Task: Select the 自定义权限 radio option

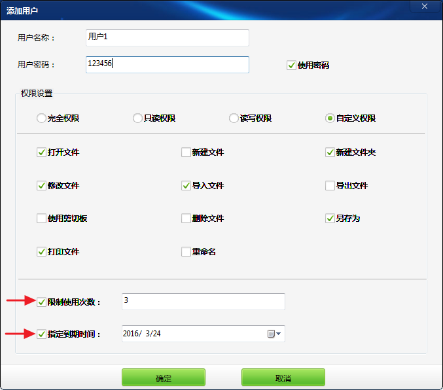Action: pyautogui.click(x=330, y=118)
